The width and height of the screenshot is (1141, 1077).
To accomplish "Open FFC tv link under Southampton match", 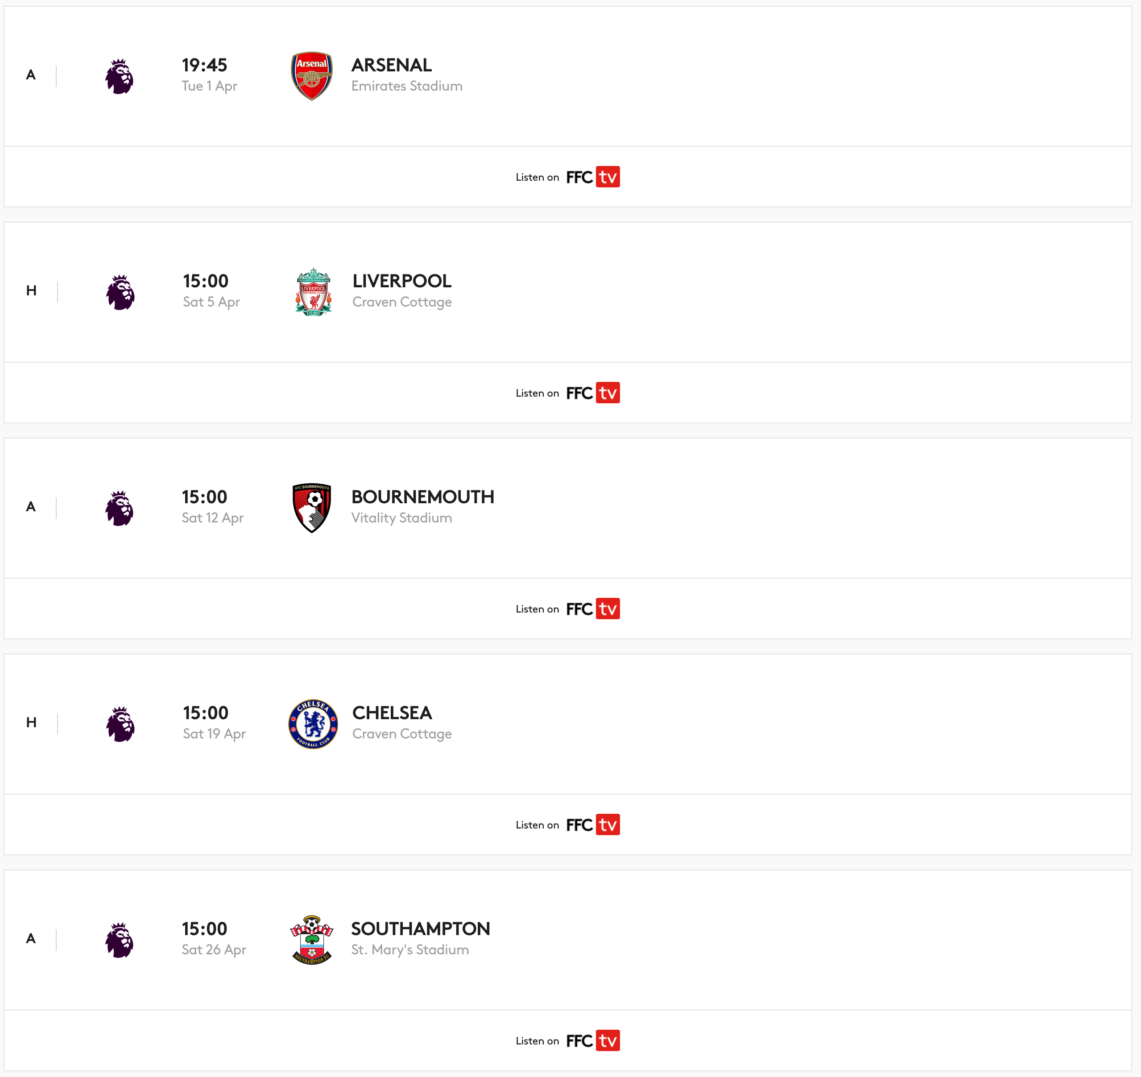I will (x=593, y=1040).
